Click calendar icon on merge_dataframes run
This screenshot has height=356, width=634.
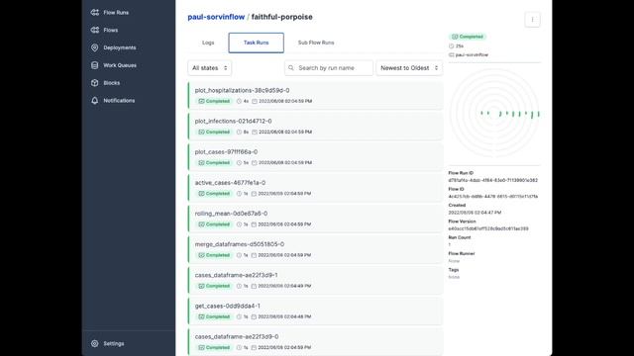[x=254, y=255]
